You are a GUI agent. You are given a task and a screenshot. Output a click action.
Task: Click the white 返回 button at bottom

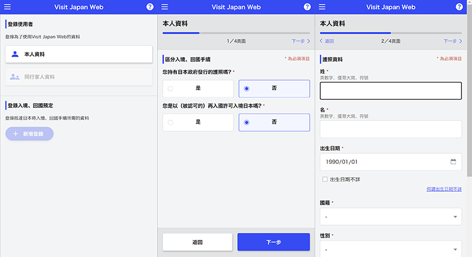198,242
